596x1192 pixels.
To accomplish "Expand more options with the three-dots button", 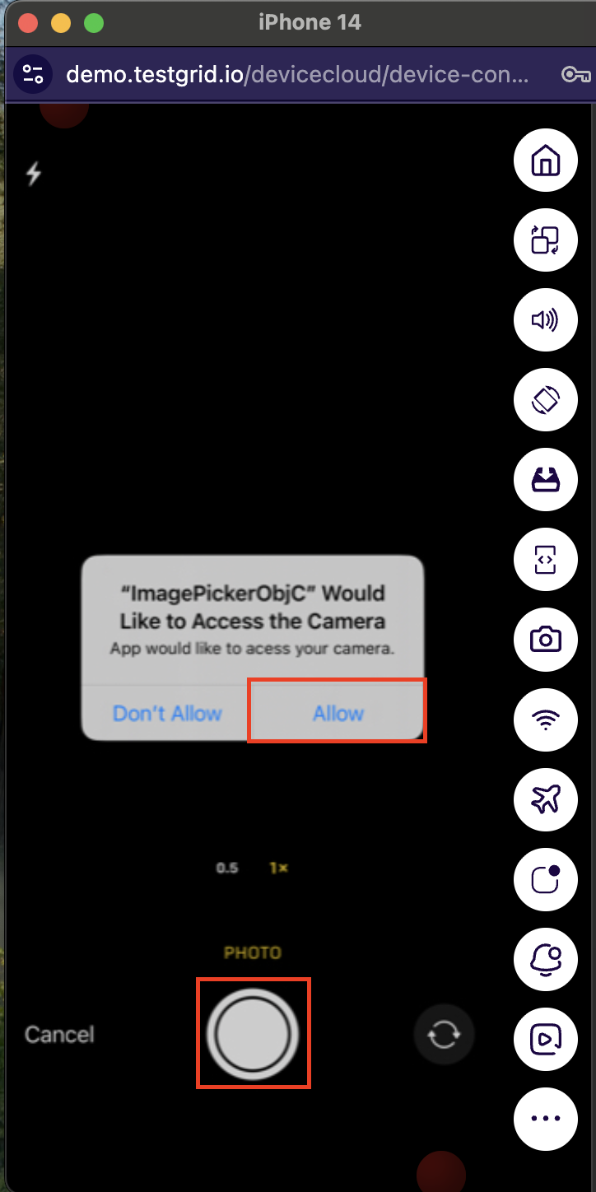I will click(x=546, y=1118).
